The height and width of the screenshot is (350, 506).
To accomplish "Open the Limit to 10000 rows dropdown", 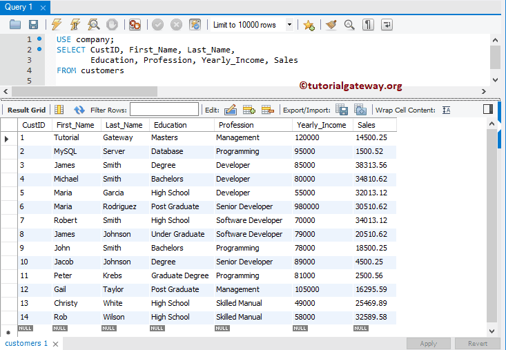I will pyautogui.click(x=289, y=25).
